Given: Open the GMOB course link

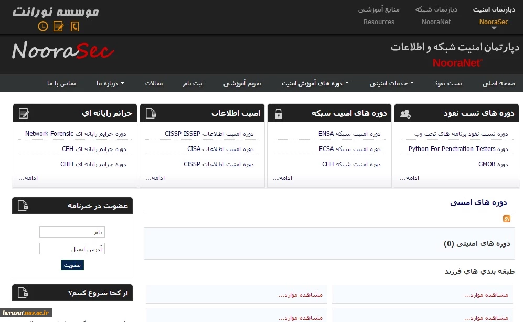Looking at the screenshot, I should point(493,164).
